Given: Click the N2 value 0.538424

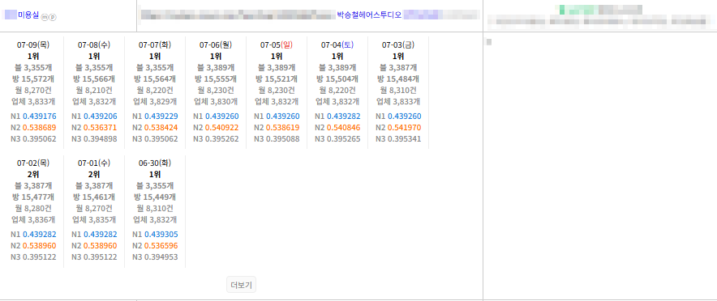Looking at the screenshot, I should coord(161,127).
